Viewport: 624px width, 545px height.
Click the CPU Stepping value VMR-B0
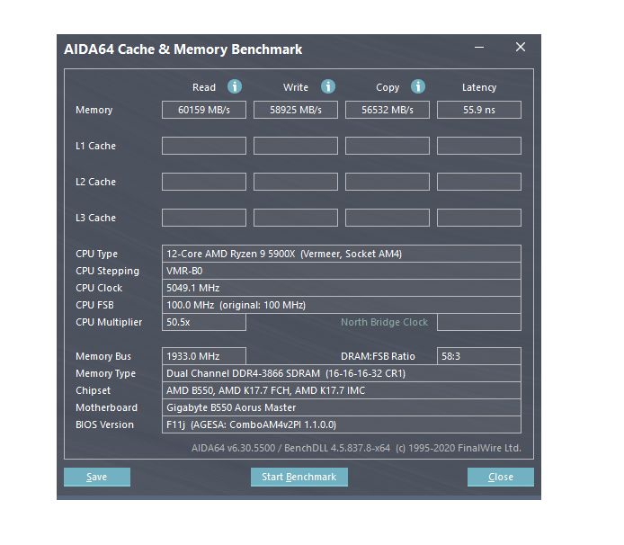[342, 271]
